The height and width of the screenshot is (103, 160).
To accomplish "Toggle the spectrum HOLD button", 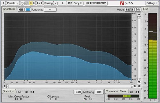I will point(21,10).
